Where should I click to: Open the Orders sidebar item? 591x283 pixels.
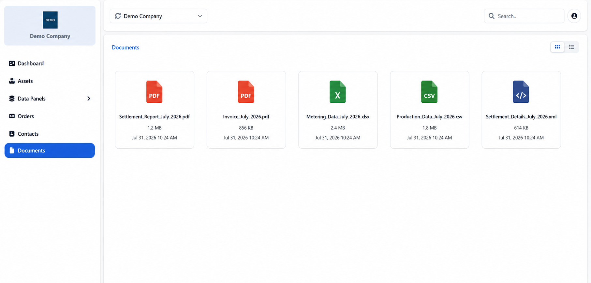click(x=50, y=116)
